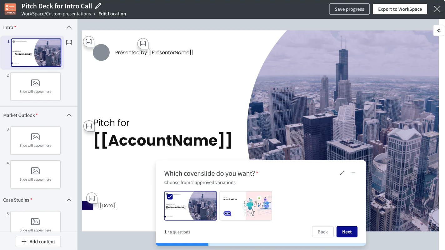The width and height of the screenshot is (445, 250).
Task: Collapse the Market Outlook section
Action: [69, 115]
